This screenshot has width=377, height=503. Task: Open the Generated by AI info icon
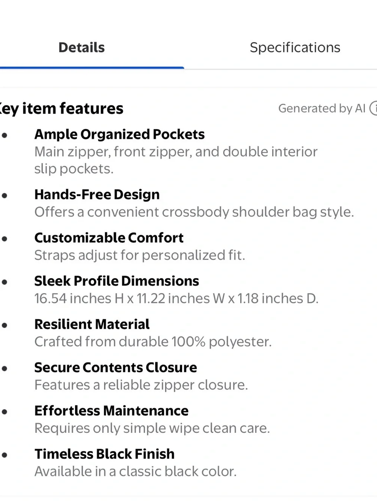pos(374,108)
